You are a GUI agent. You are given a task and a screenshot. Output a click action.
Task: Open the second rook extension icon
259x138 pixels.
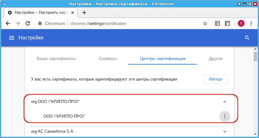(x=227, y=23)
